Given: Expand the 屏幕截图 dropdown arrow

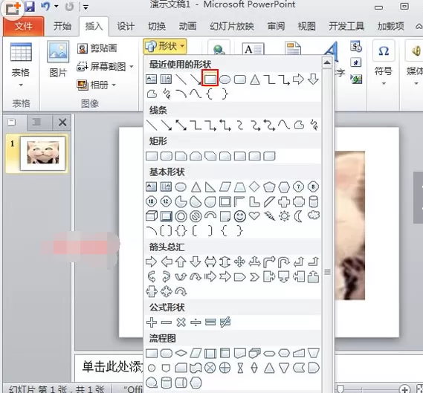Looking at the screenshot, I should [132, 66].
